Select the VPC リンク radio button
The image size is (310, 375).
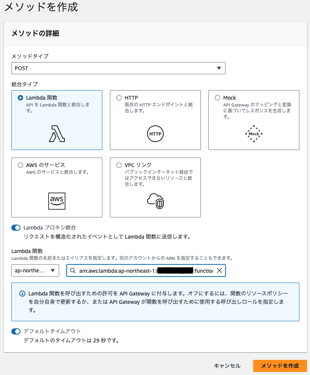click(119, 165)
